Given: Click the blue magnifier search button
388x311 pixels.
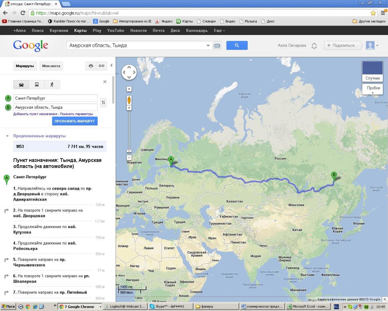Looking at the screenshot, I should [x=237, y=45].
